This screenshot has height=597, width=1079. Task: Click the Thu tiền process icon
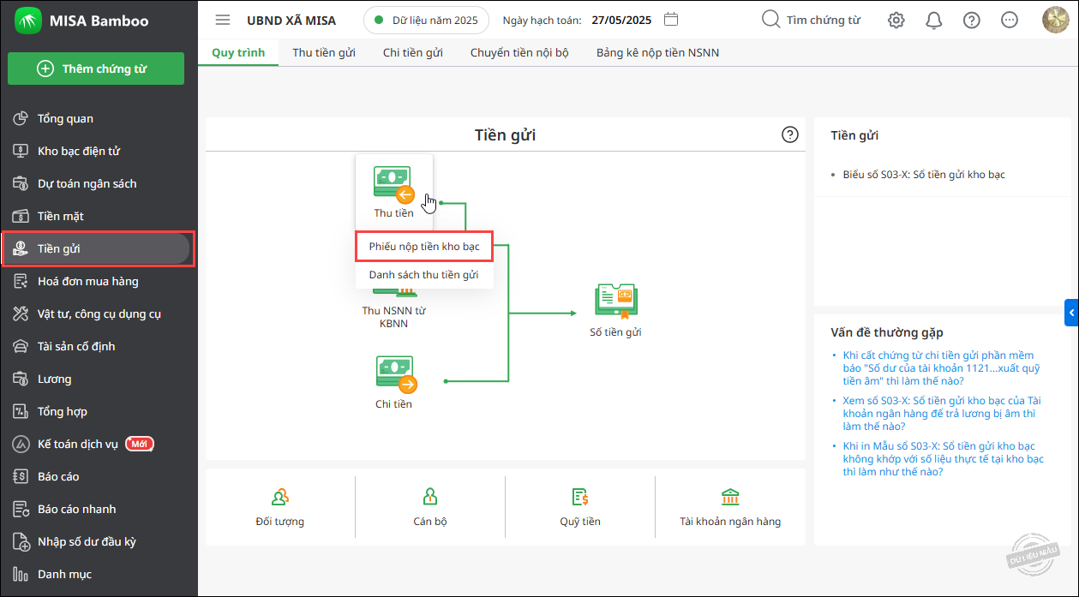[393, 184]
